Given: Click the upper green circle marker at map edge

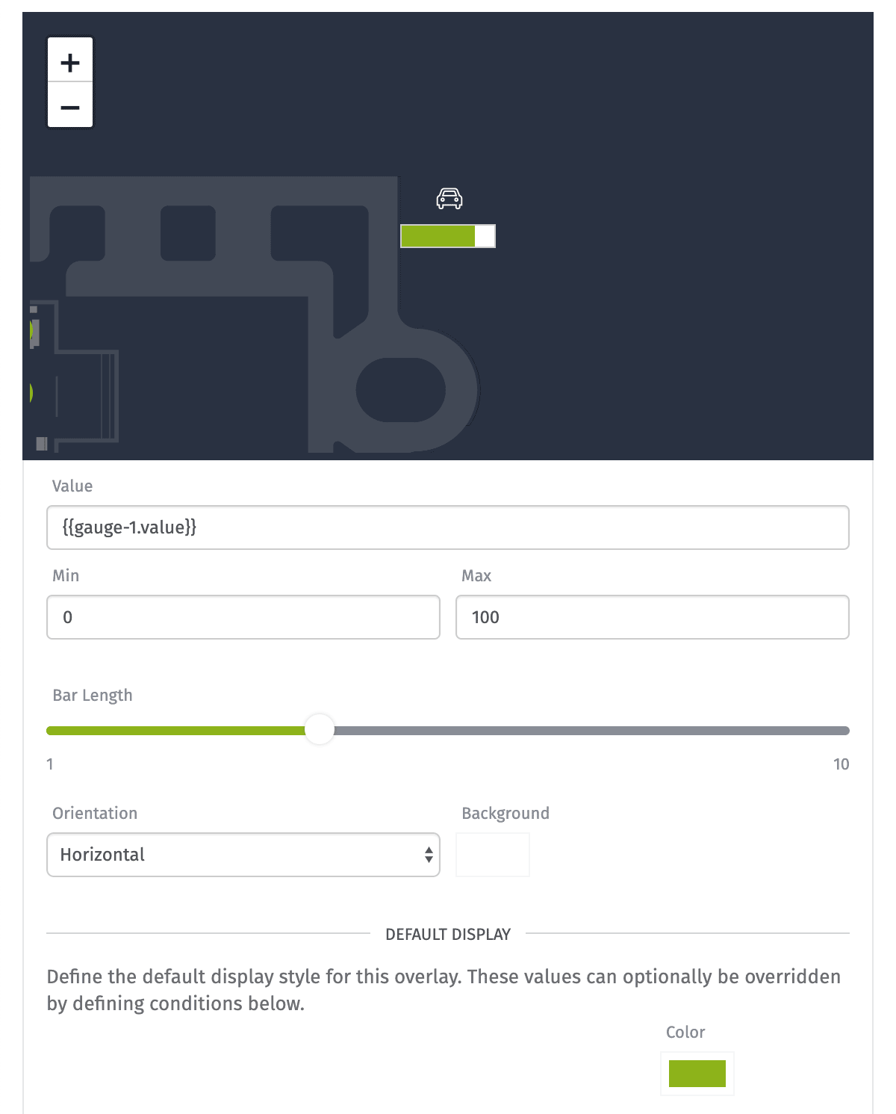Looking at the screenshot, I should coord(31,330).
